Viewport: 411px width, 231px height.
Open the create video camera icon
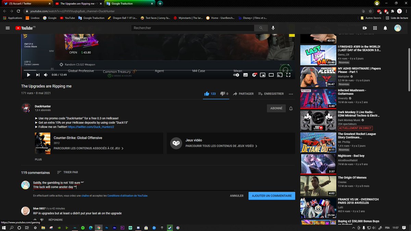point(365,28)
